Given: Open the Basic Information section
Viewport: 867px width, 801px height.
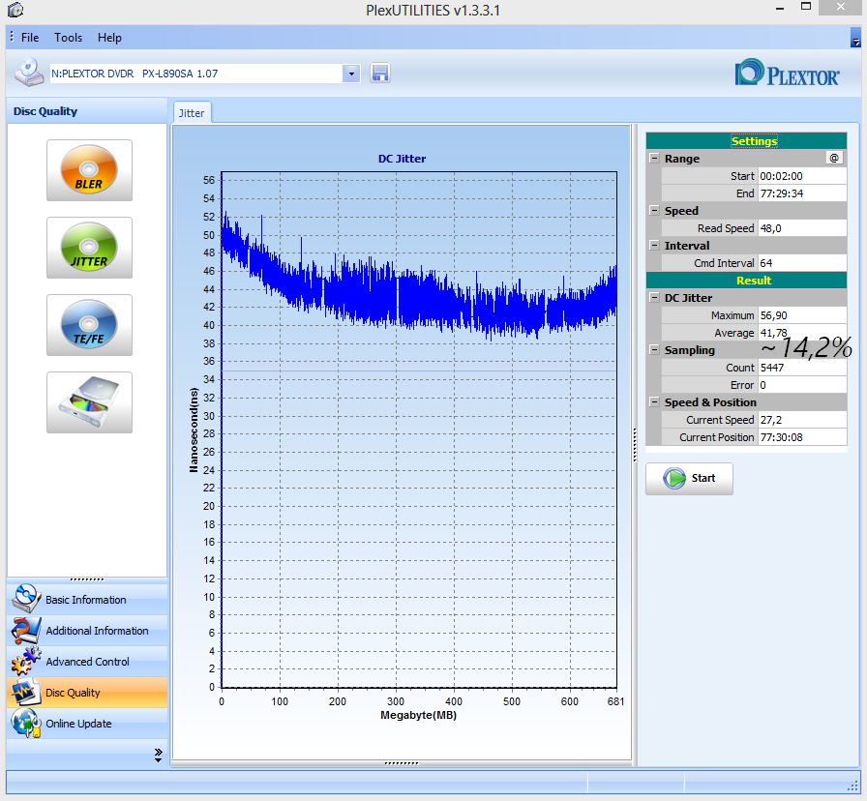Looking at the screenshot, I should click(87, 599).
